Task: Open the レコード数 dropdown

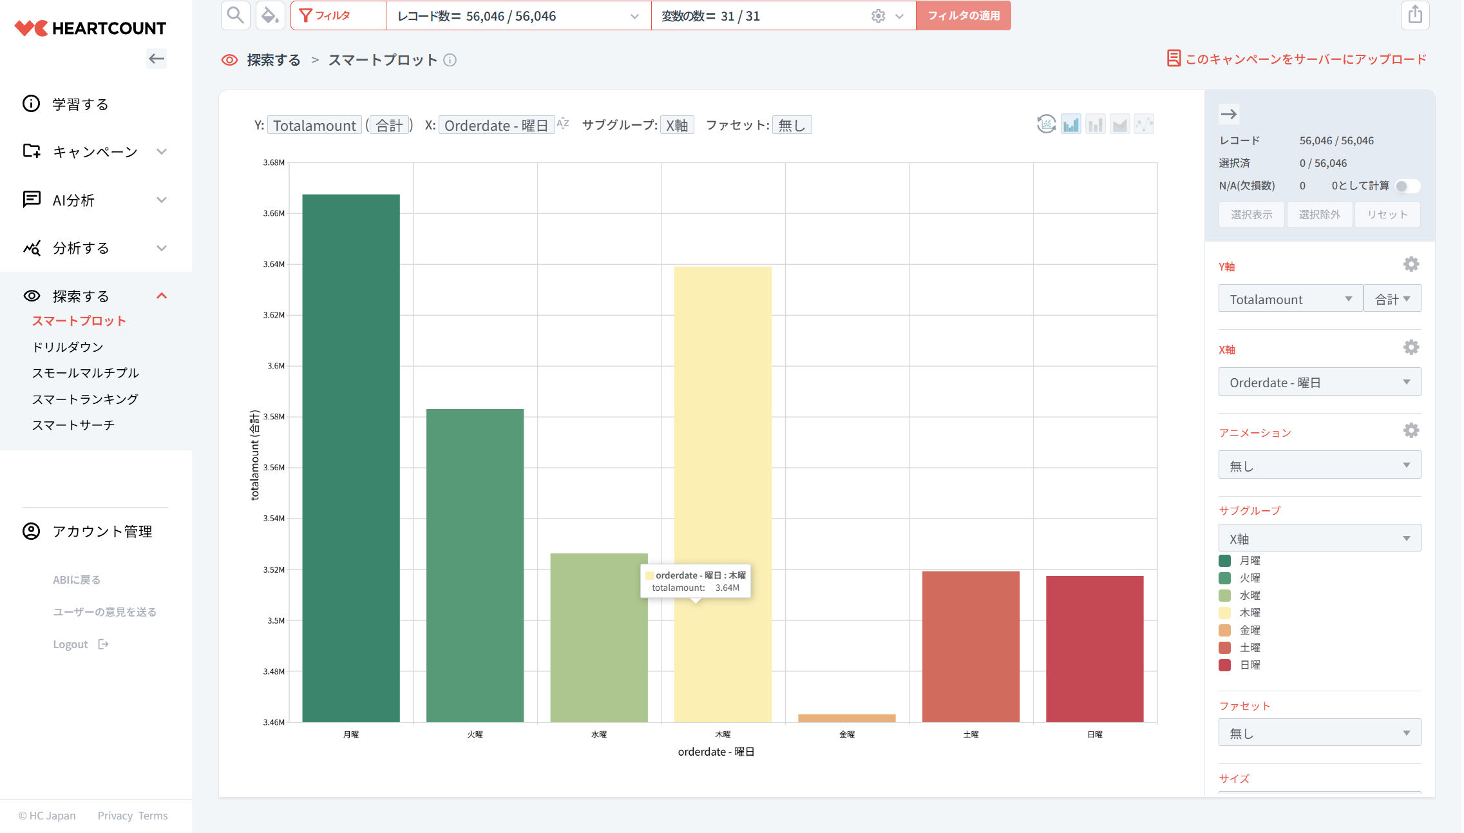Action: [518, 16]
